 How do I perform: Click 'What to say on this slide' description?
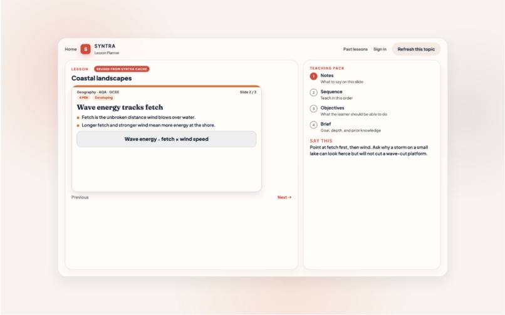point(341,82)
